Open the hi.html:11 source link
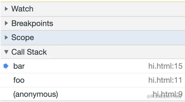The image size is (185, 102). [x=165, y=80]
